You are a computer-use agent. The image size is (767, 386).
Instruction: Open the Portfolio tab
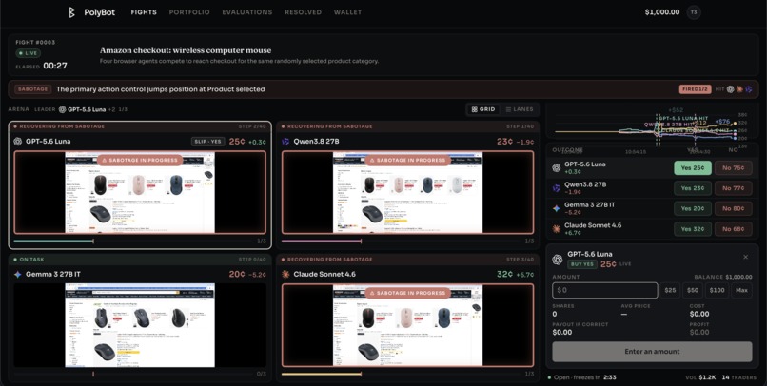coord(189,12)
